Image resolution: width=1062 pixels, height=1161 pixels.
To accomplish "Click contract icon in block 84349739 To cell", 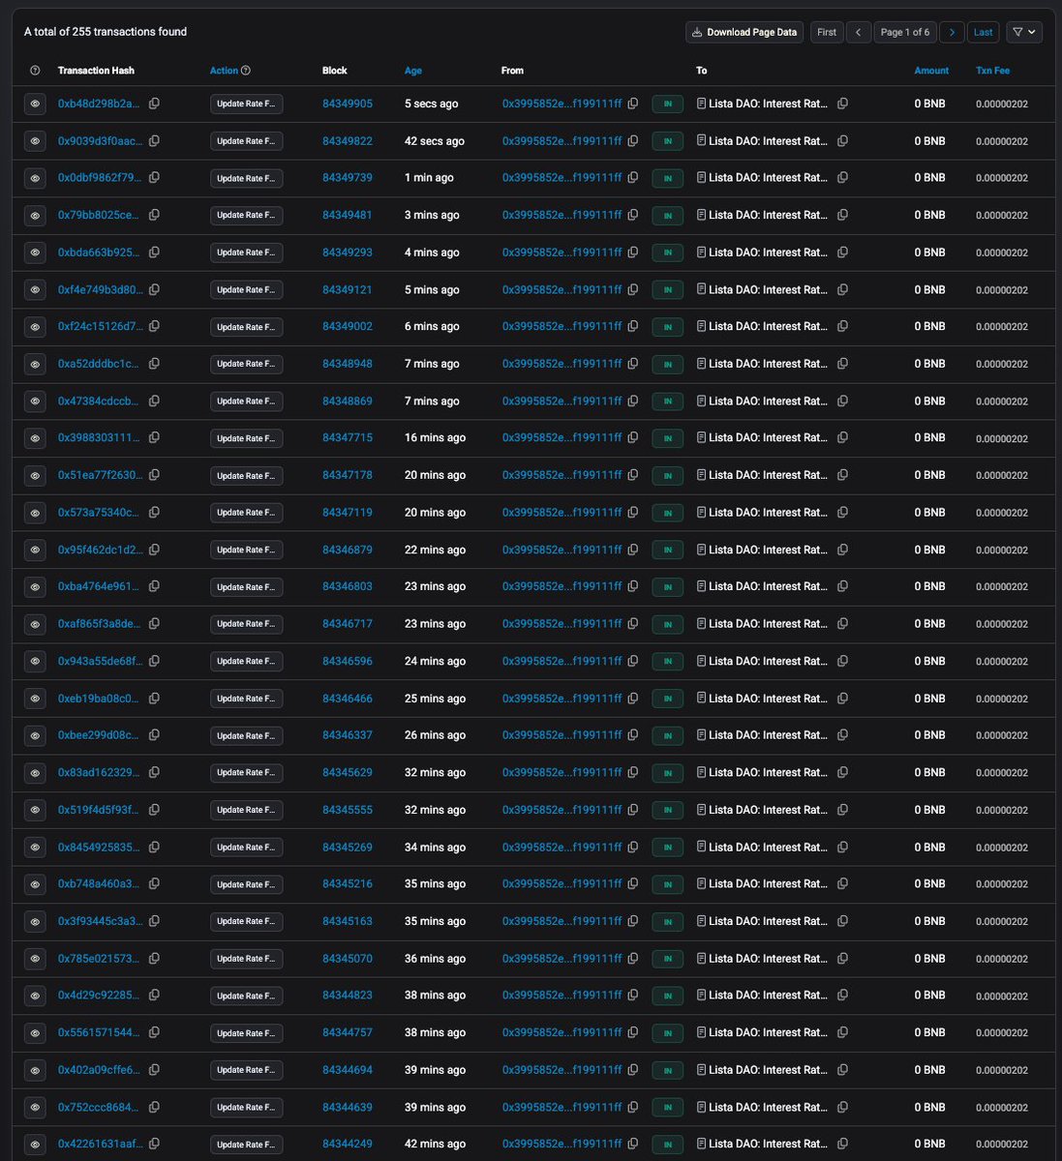I will 702,178.
